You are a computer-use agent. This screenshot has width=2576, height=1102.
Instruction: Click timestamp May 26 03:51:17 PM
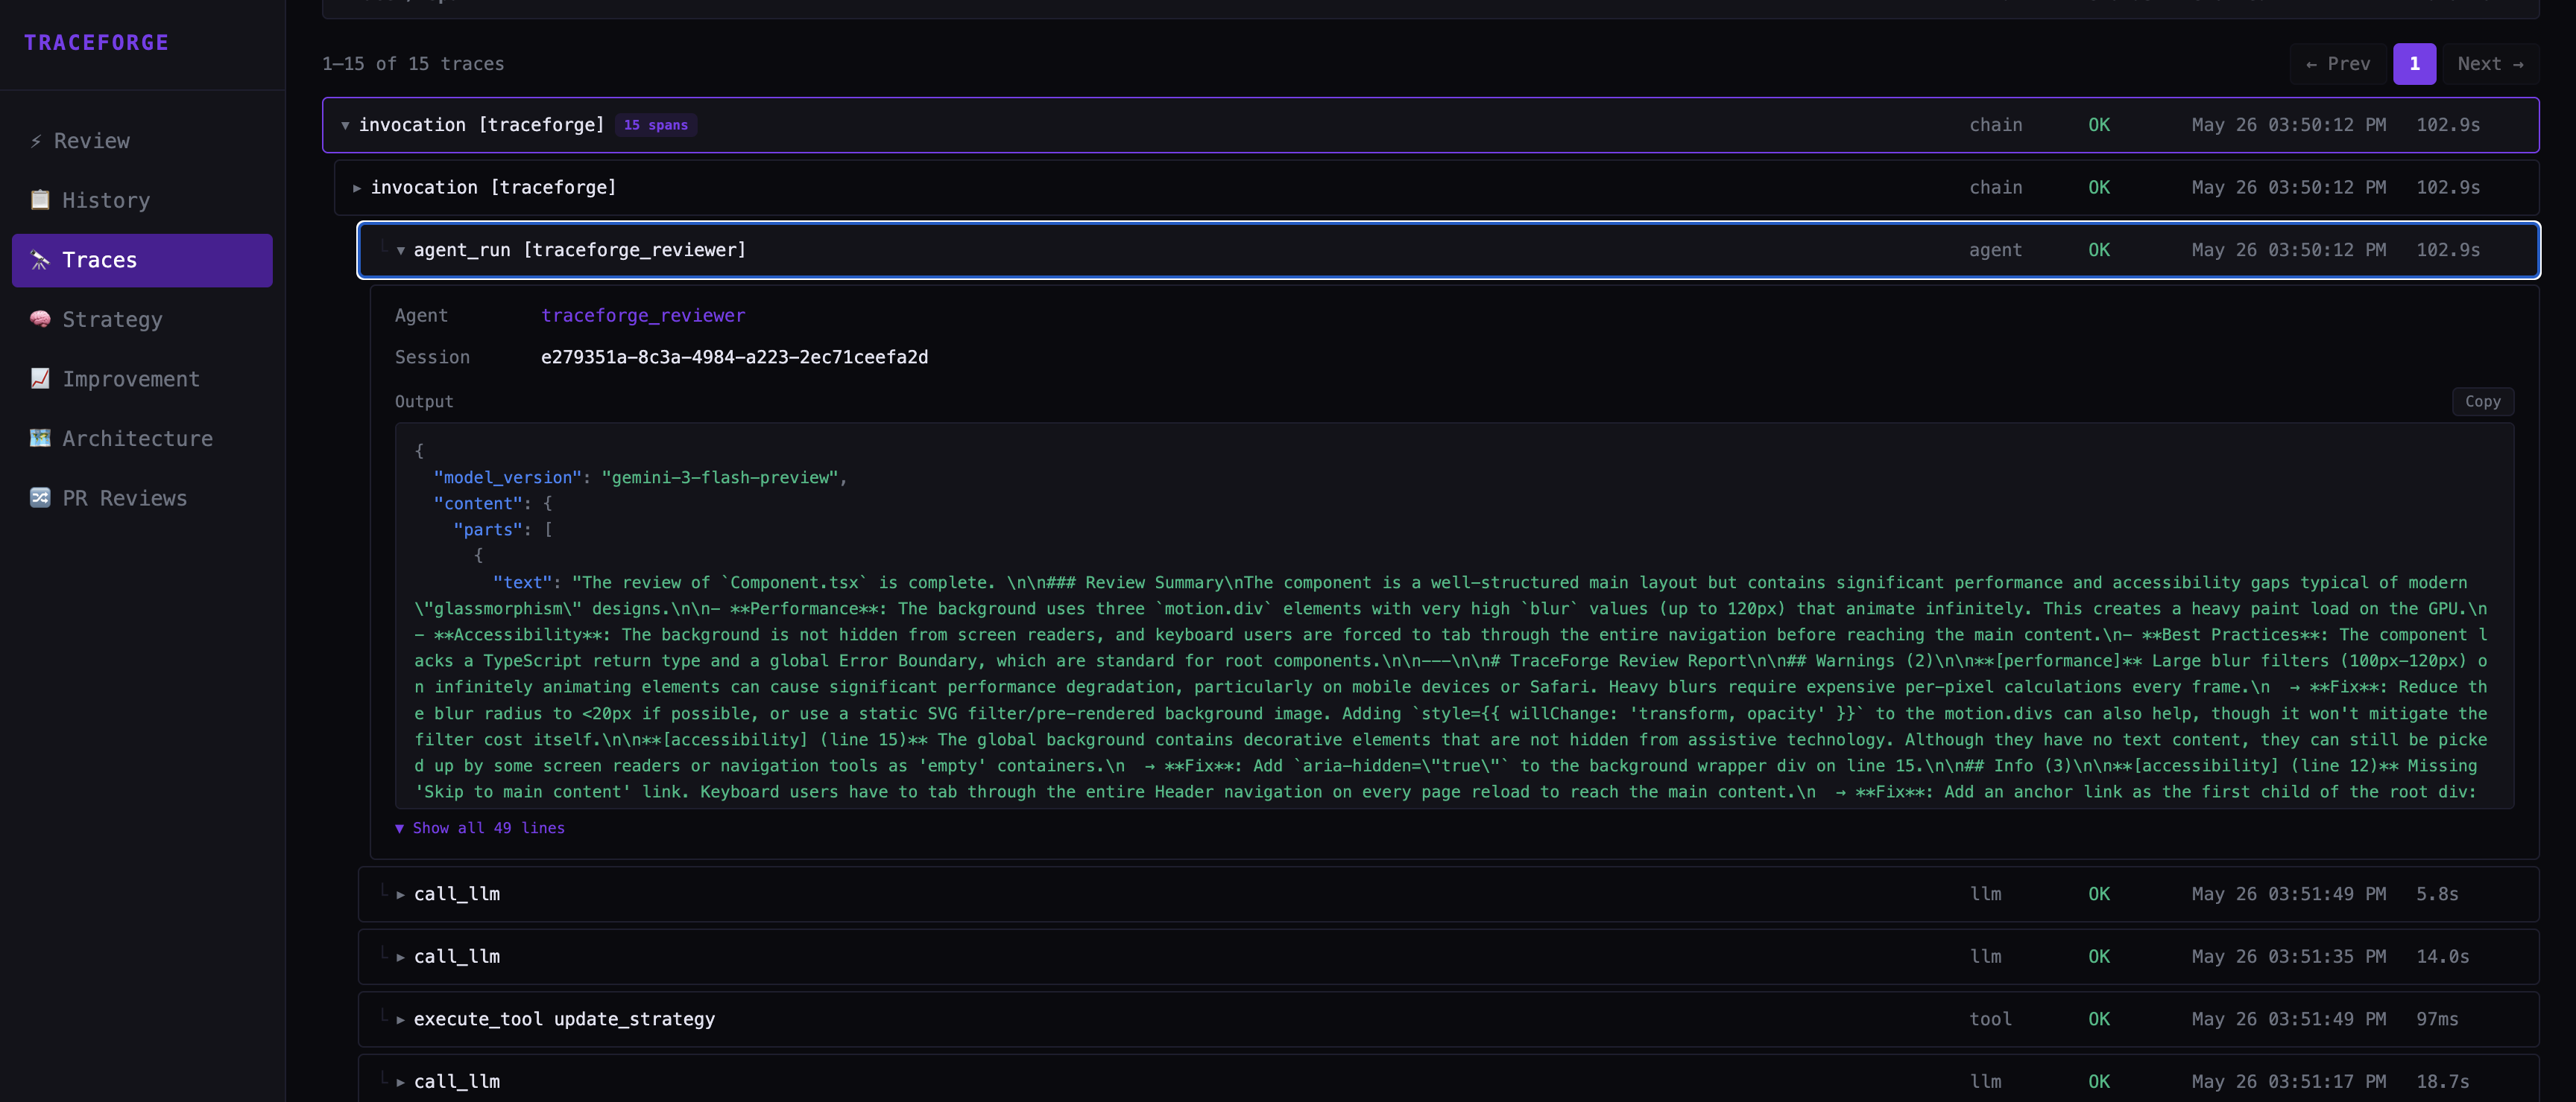coord(2288,1082)
